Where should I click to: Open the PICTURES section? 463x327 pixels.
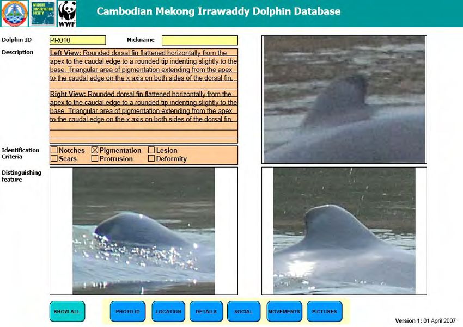click(x=325, y=312)
